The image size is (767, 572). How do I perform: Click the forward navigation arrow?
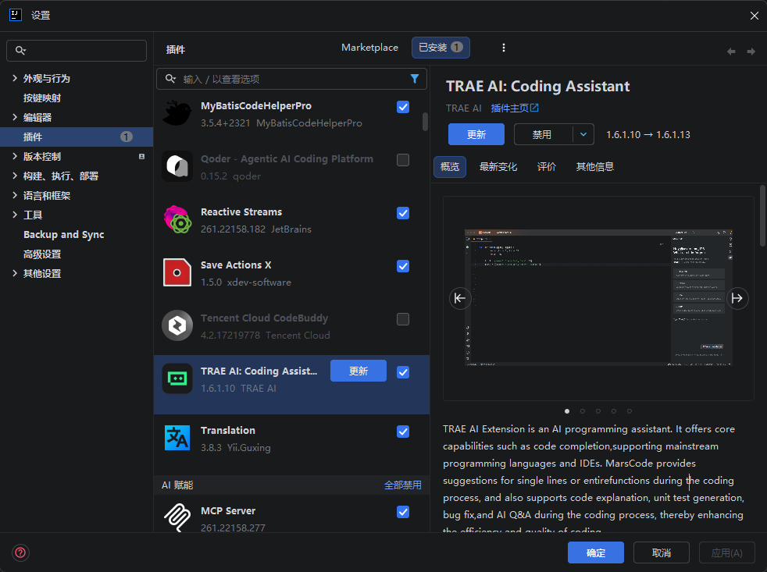(751, 52)
